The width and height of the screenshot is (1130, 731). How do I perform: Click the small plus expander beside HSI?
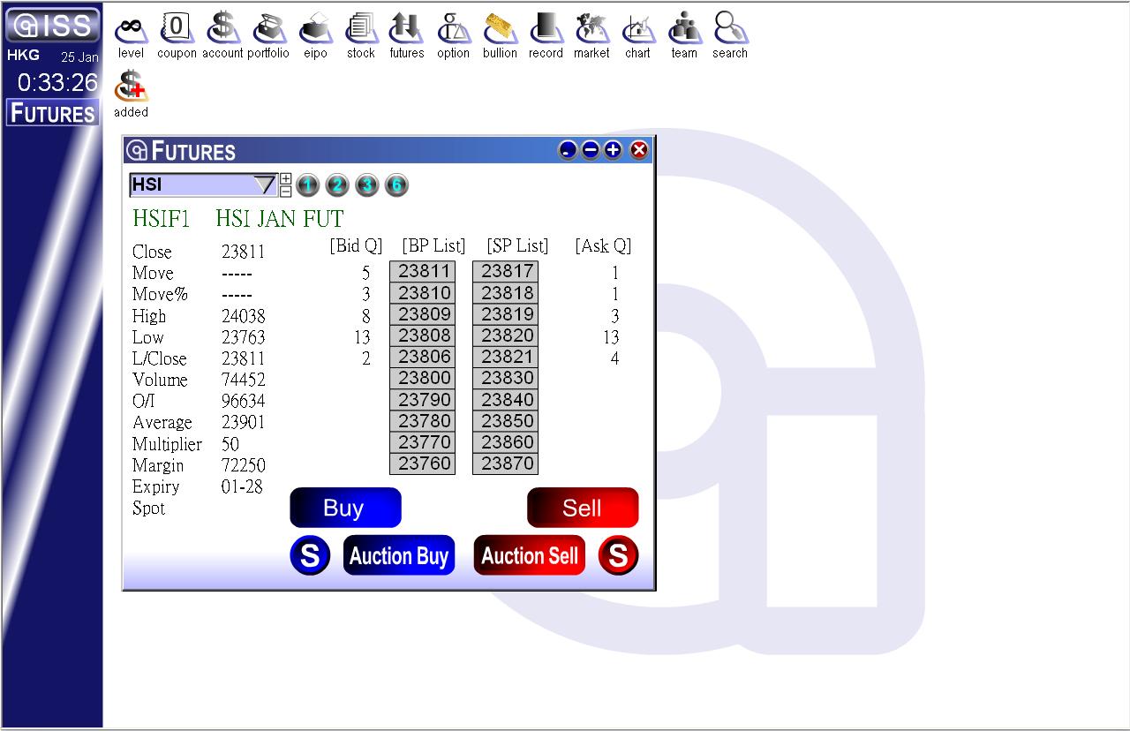285,179
